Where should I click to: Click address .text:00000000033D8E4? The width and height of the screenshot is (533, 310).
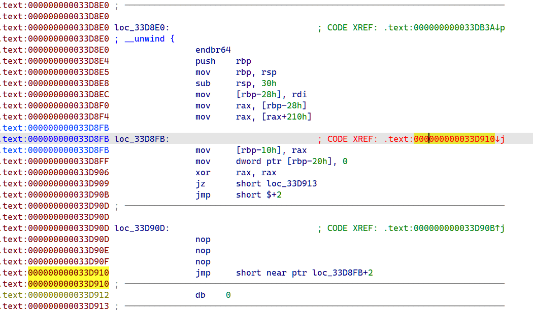coord(55,61)
